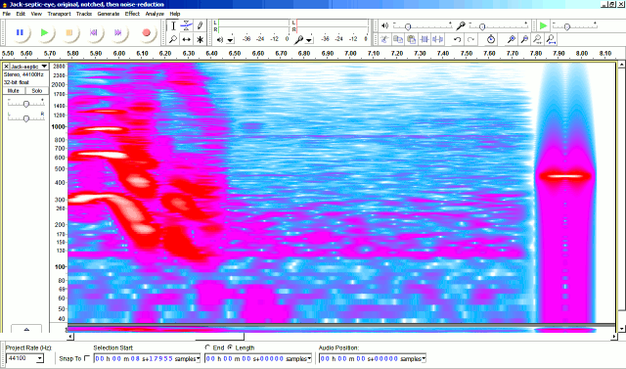Open the File menu
This screenshot has width=626, height=369.
(7, 14)
